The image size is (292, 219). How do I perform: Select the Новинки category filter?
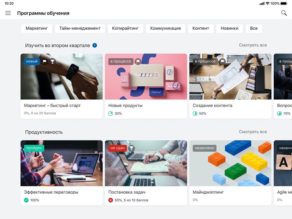[x=230, y=28]
